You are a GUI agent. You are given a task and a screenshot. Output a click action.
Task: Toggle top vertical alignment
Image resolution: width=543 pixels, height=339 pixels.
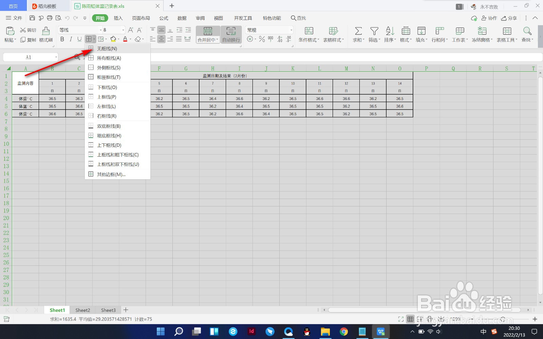tap(152, 30)
